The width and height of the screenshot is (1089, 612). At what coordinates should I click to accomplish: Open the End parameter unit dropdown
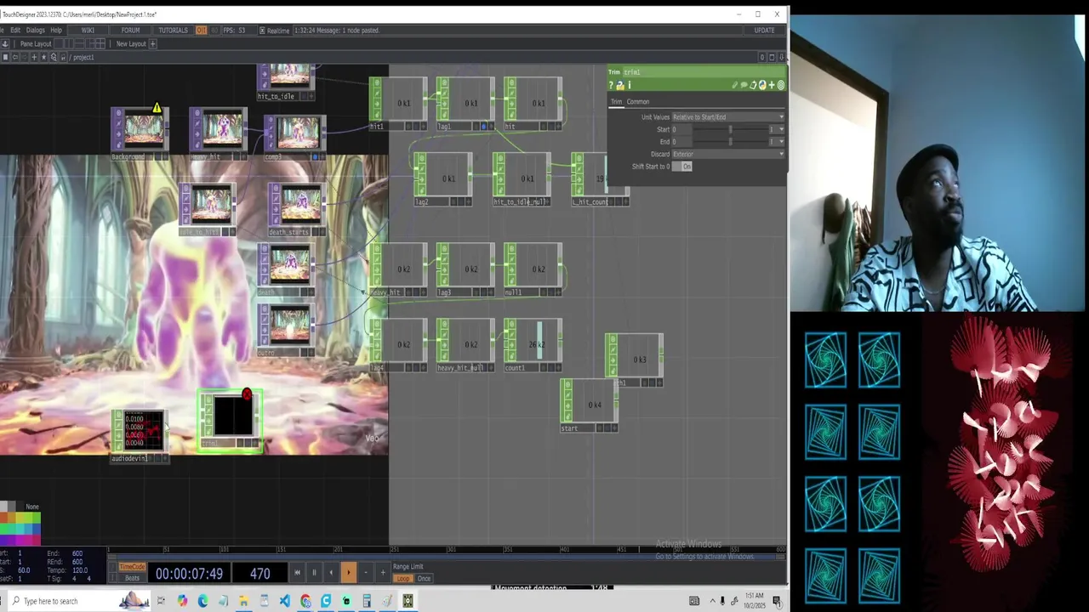pyautogui.click(x=777, y=141)
